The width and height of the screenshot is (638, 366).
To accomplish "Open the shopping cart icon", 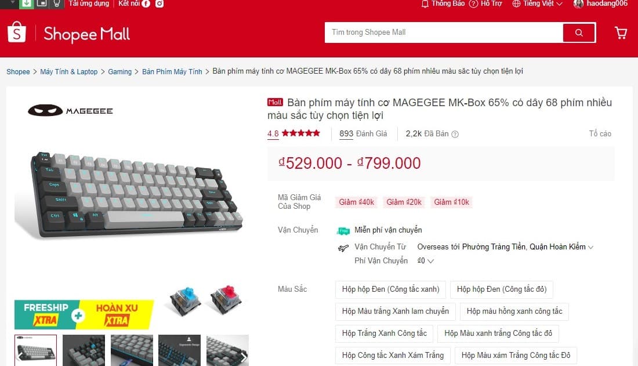I will pyautogui.click(x=621, y=33).
